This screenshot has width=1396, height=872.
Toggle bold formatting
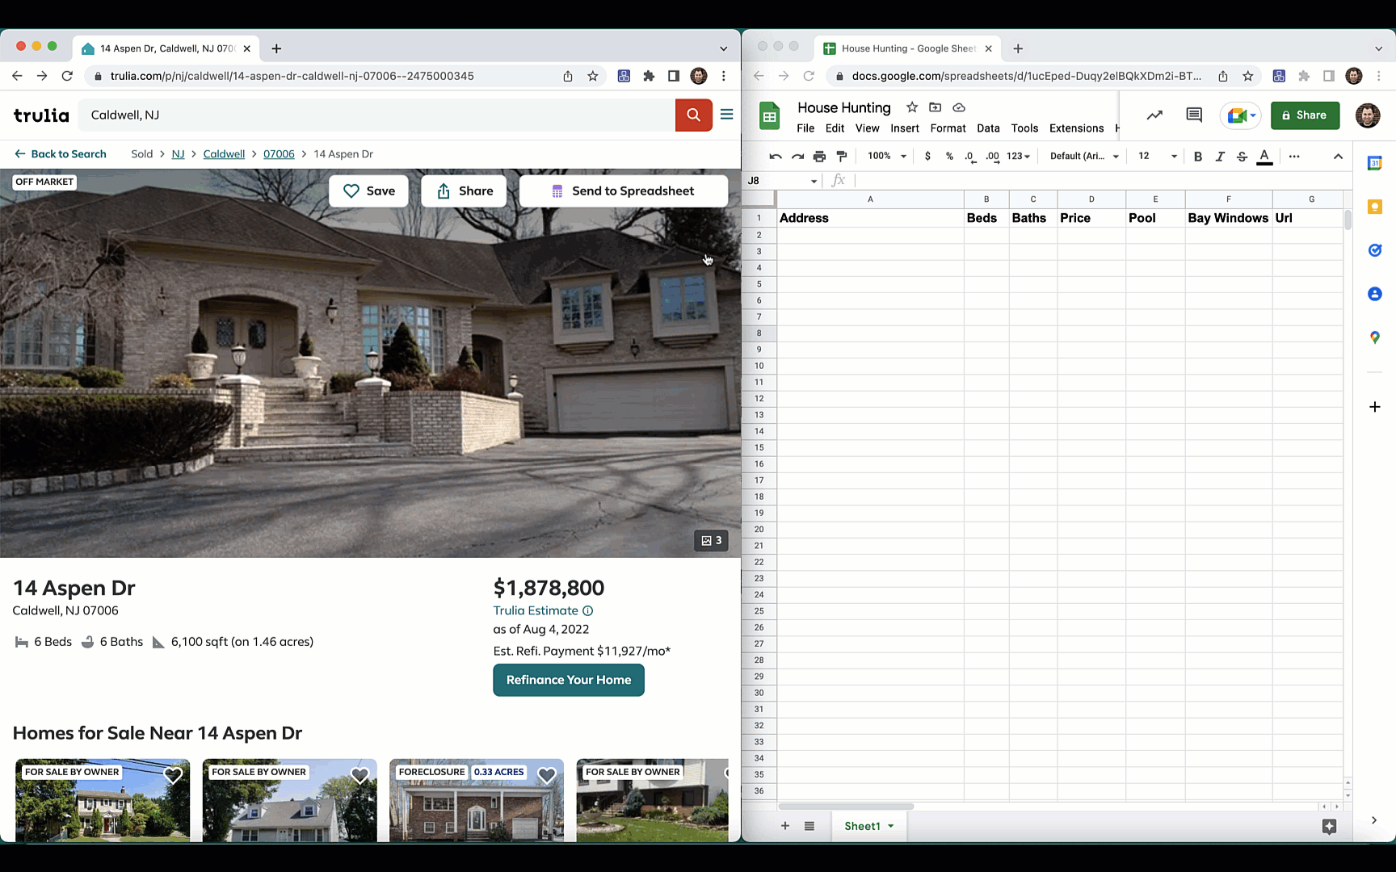tap(1197, 156)
